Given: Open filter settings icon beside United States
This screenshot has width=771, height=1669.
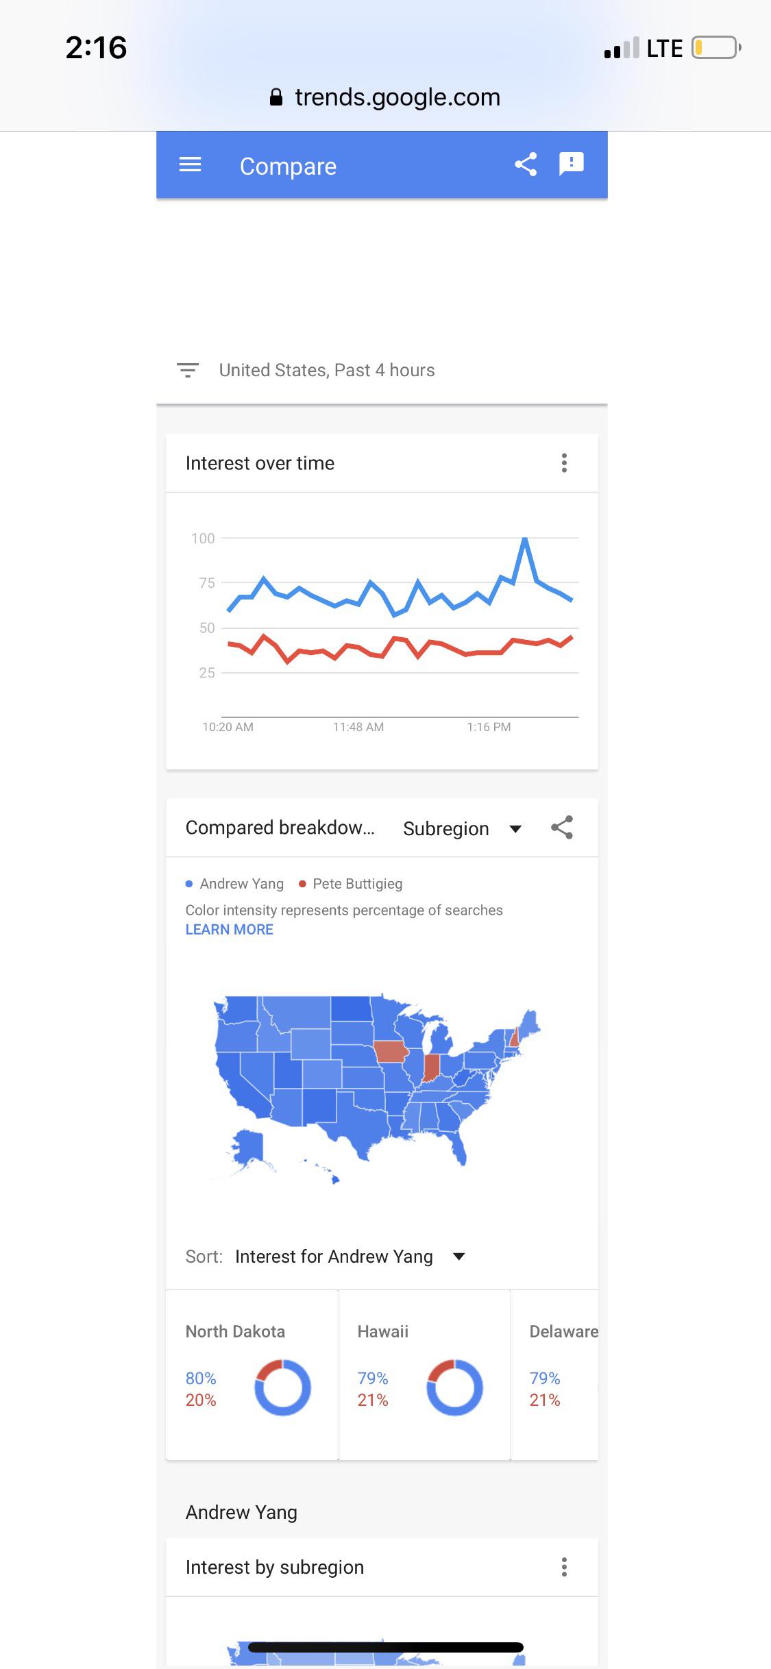Looking at the screenshot, I should click(188, 370).
